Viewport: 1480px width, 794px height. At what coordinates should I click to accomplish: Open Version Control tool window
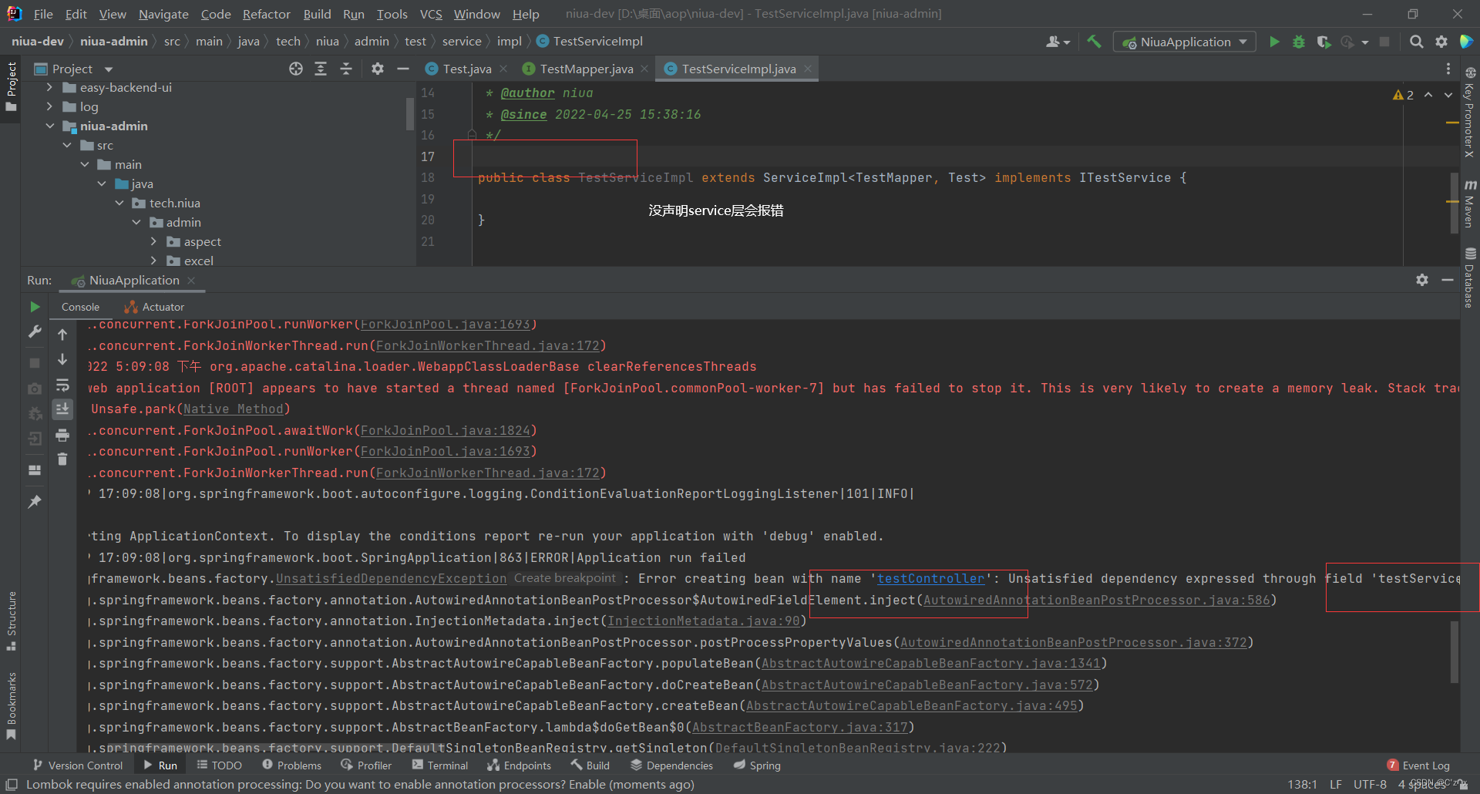78,765
